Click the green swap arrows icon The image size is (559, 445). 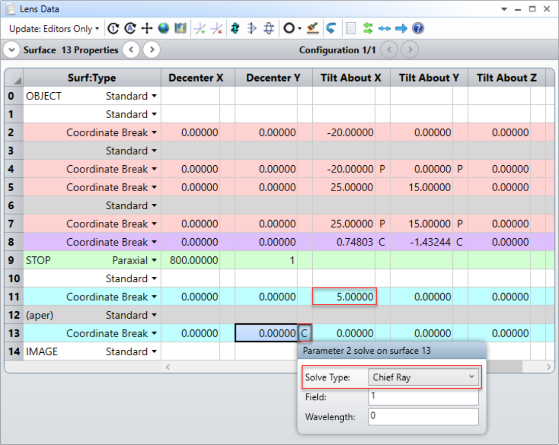368,28
